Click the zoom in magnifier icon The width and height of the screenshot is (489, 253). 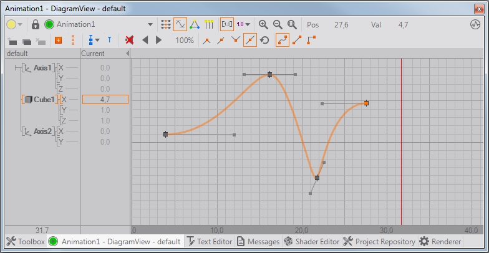(x=263, y=24)
